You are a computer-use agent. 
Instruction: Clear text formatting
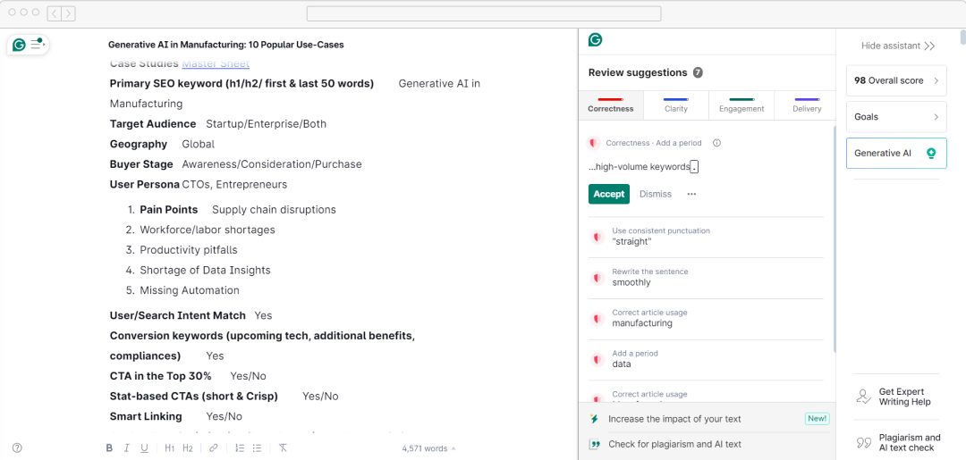click(x=283, y=448)
